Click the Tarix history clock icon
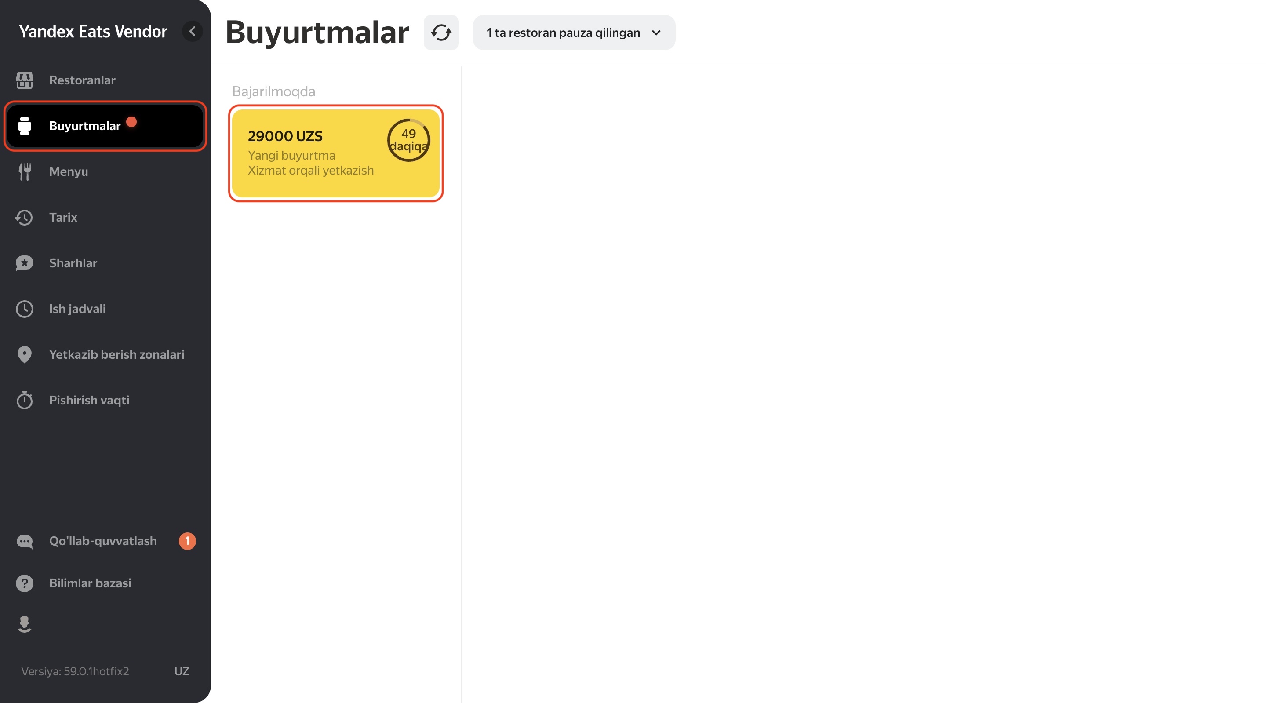1266x703 pixels. (24, 217)
